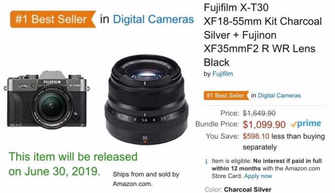Open the Fujifilm brand link

pos(222,74)
